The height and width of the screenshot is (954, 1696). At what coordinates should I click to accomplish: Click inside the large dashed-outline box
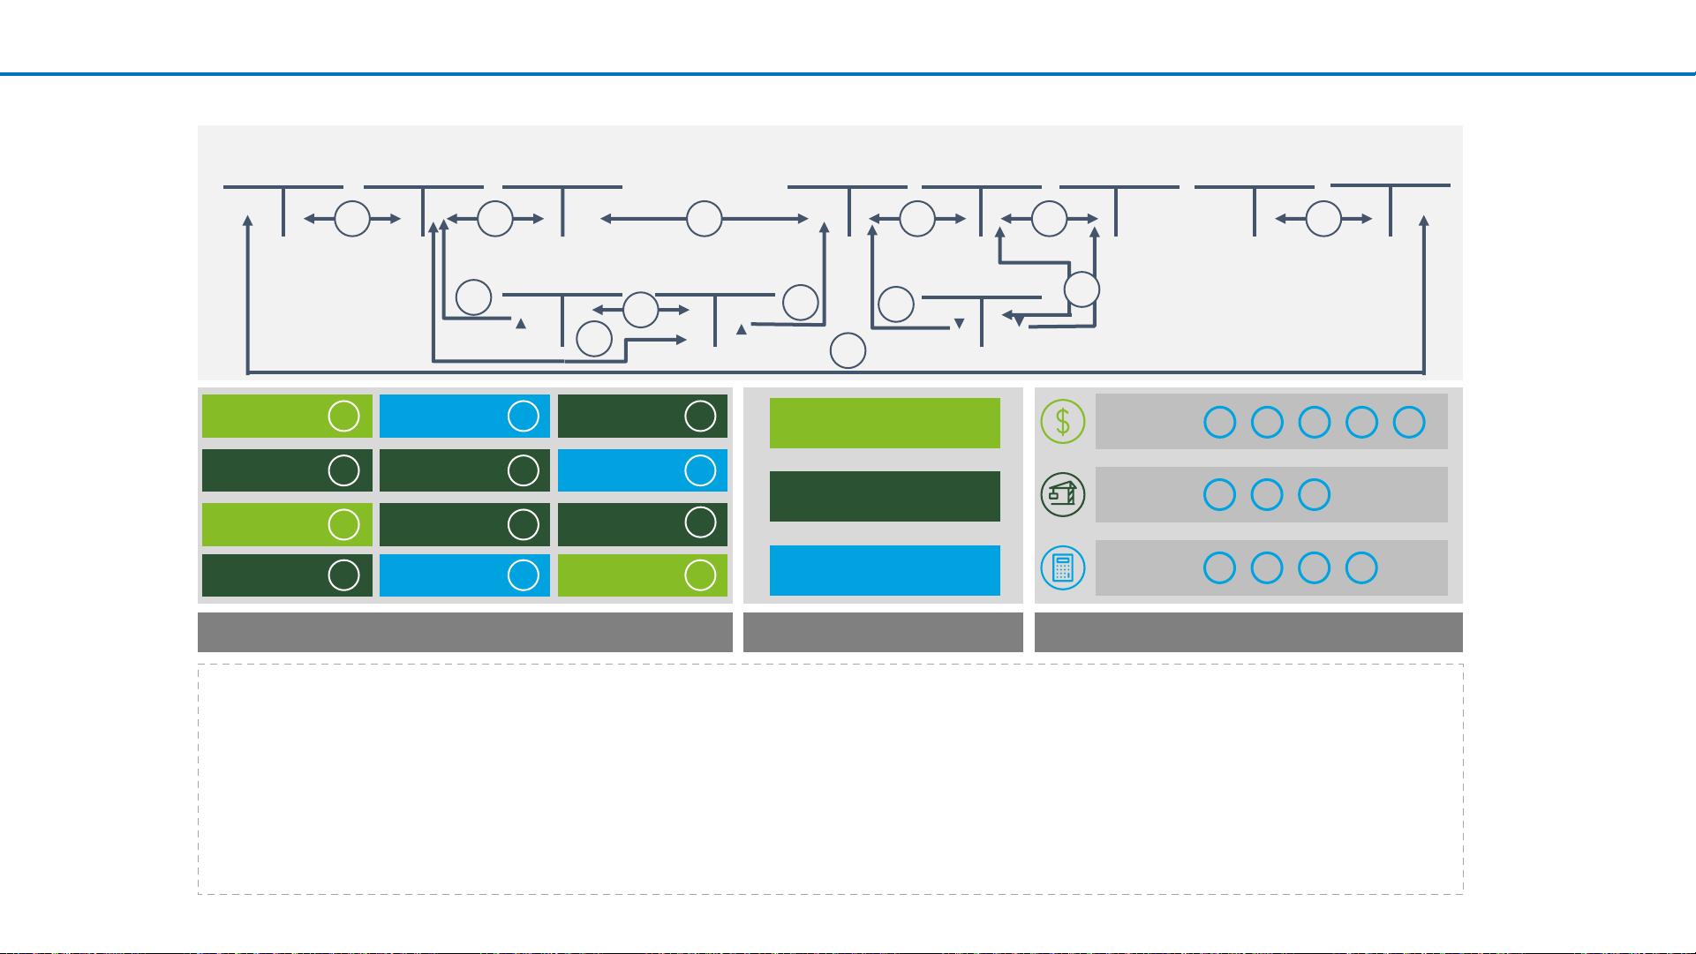(x=830, y=779)
